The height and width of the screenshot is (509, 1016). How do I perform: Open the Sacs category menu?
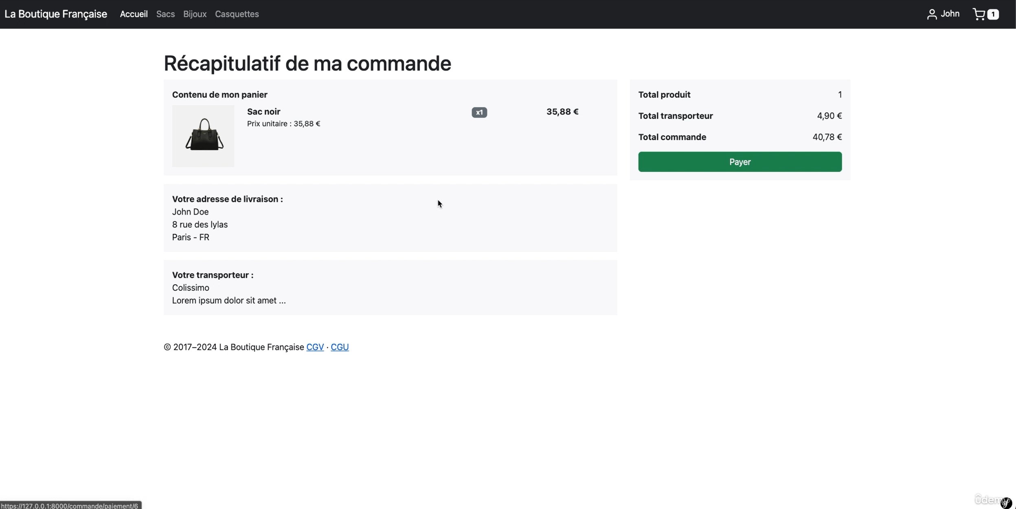(165, 14)
